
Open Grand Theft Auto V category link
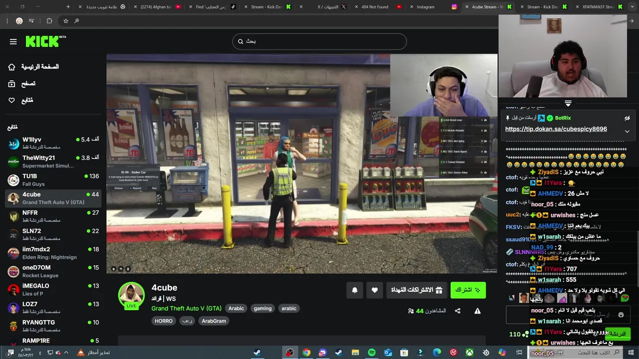point(186,308)
